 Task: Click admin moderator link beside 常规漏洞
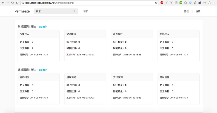click(x=43, y=27)
